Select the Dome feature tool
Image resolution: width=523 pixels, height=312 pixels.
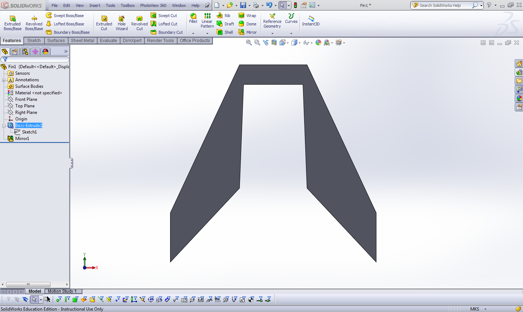(248, 24)
